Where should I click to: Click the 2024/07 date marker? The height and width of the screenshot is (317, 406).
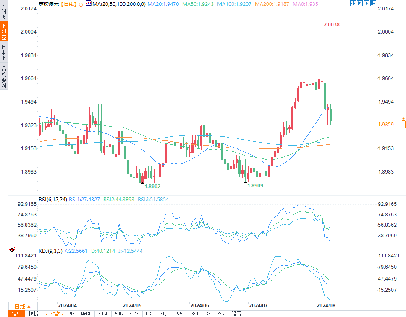pos(258,305)
